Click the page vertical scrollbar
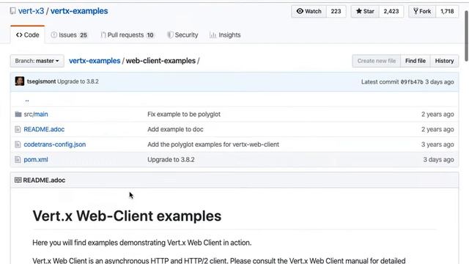Screen dimensions: 469x264 (466, 36)
